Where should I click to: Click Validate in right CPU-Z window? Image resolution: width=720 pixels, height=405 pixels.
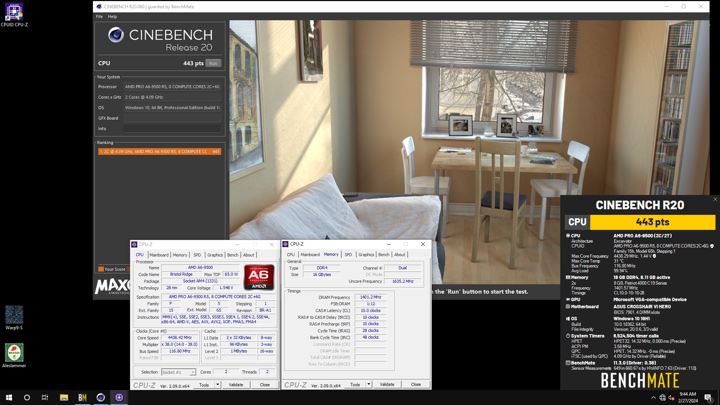[387, 385]
